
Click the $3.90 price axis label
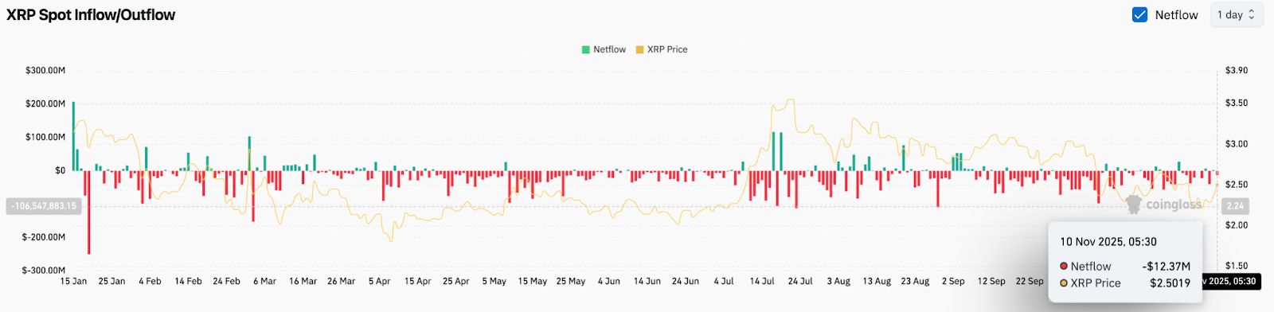tap(1237, 70)
